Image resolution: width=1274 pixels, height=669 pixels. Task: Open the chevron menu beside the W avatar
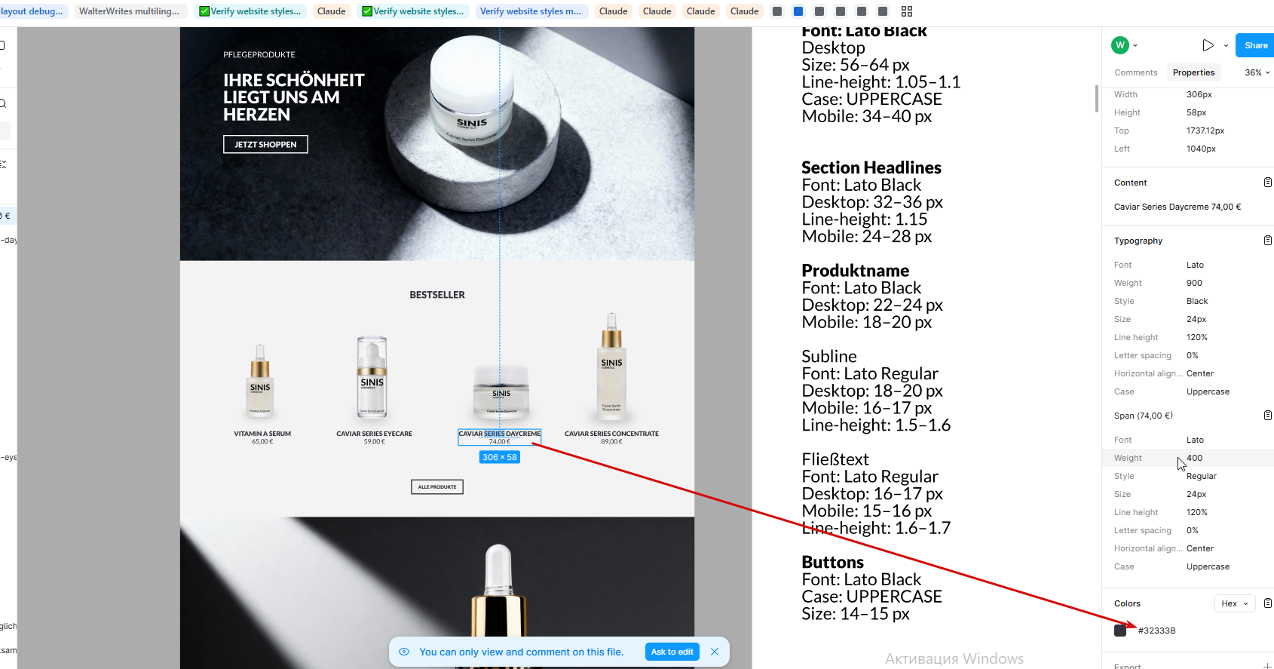pyautogui.click(x=1135, y=45)
